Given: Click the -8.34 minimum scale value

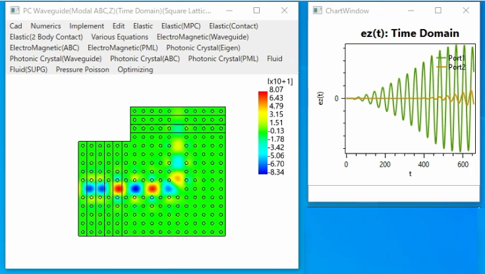Looking at the screenshot, I should pos(276,173).
